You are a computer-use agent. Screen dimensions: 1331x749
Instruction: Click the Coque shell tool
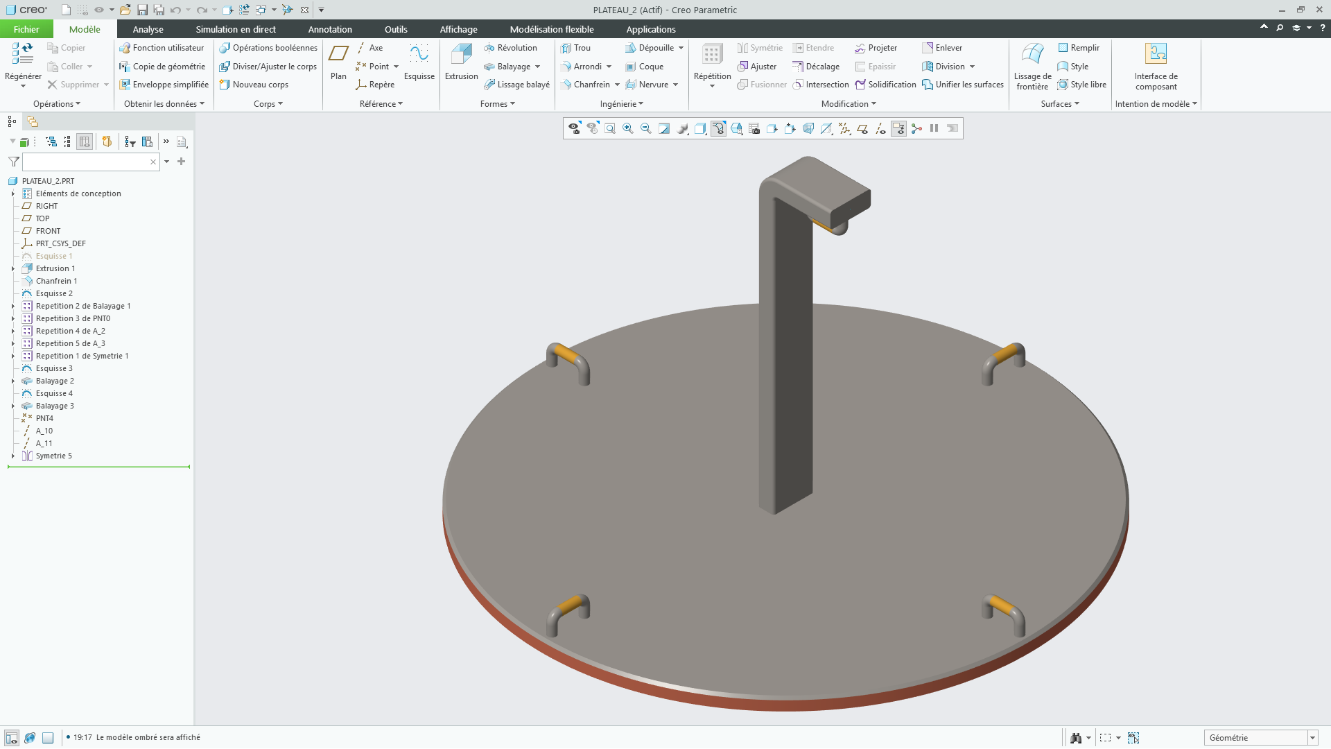644,67
